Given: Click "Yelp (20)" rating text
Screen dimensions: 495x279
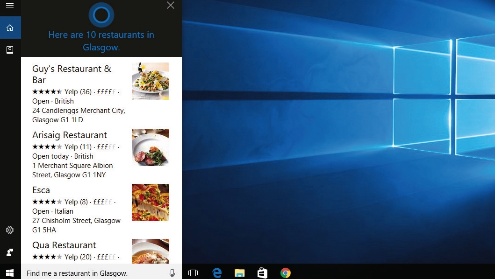Looking at the screenshot, I should [x=78, y=257].
